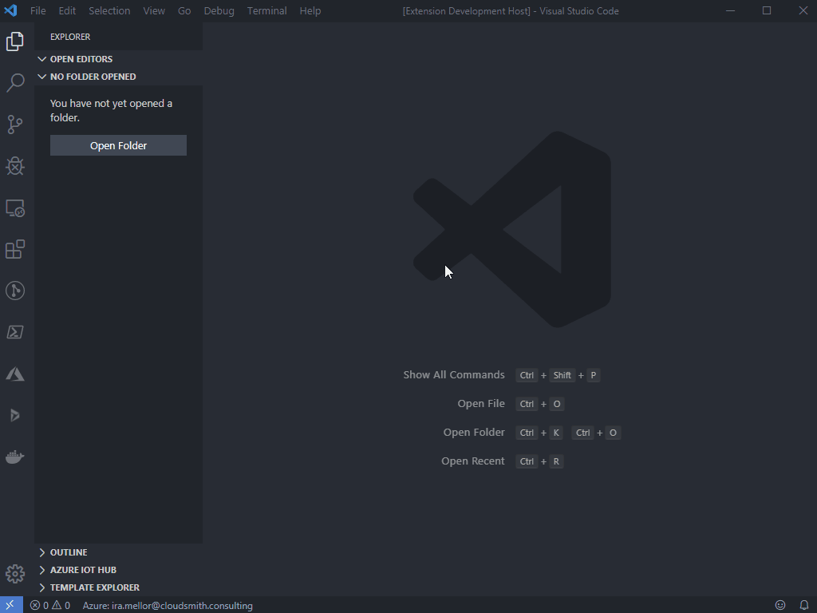The image size is (817, 613).
Task: Collapse the Open Editors section
Action: 118,59
